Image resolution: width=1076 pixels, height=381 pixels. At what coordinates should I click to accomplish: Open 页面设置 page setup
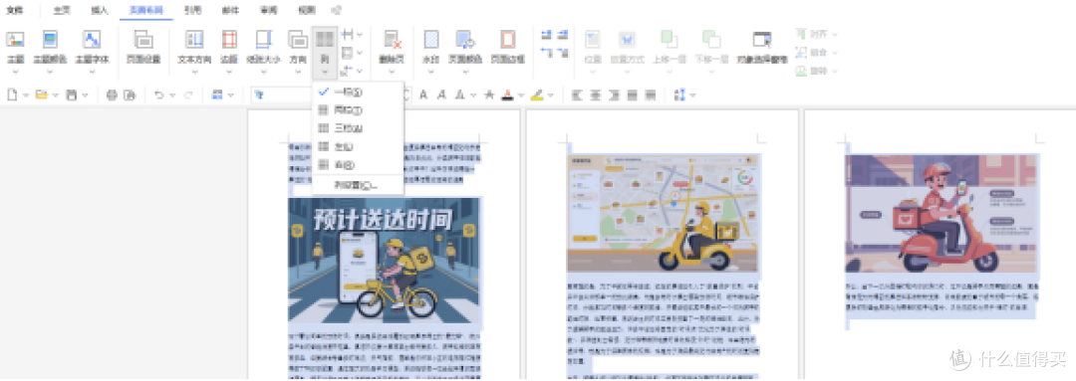143,48
